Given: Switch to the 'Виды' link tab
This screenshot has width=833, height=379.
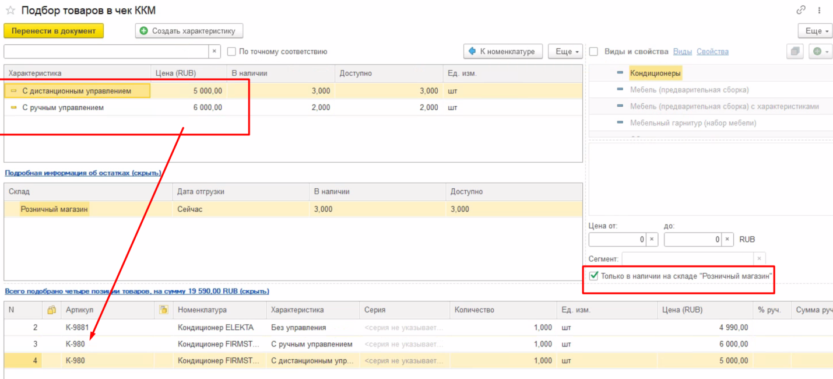Looking at the screenshot, I should tap(682, 51).
